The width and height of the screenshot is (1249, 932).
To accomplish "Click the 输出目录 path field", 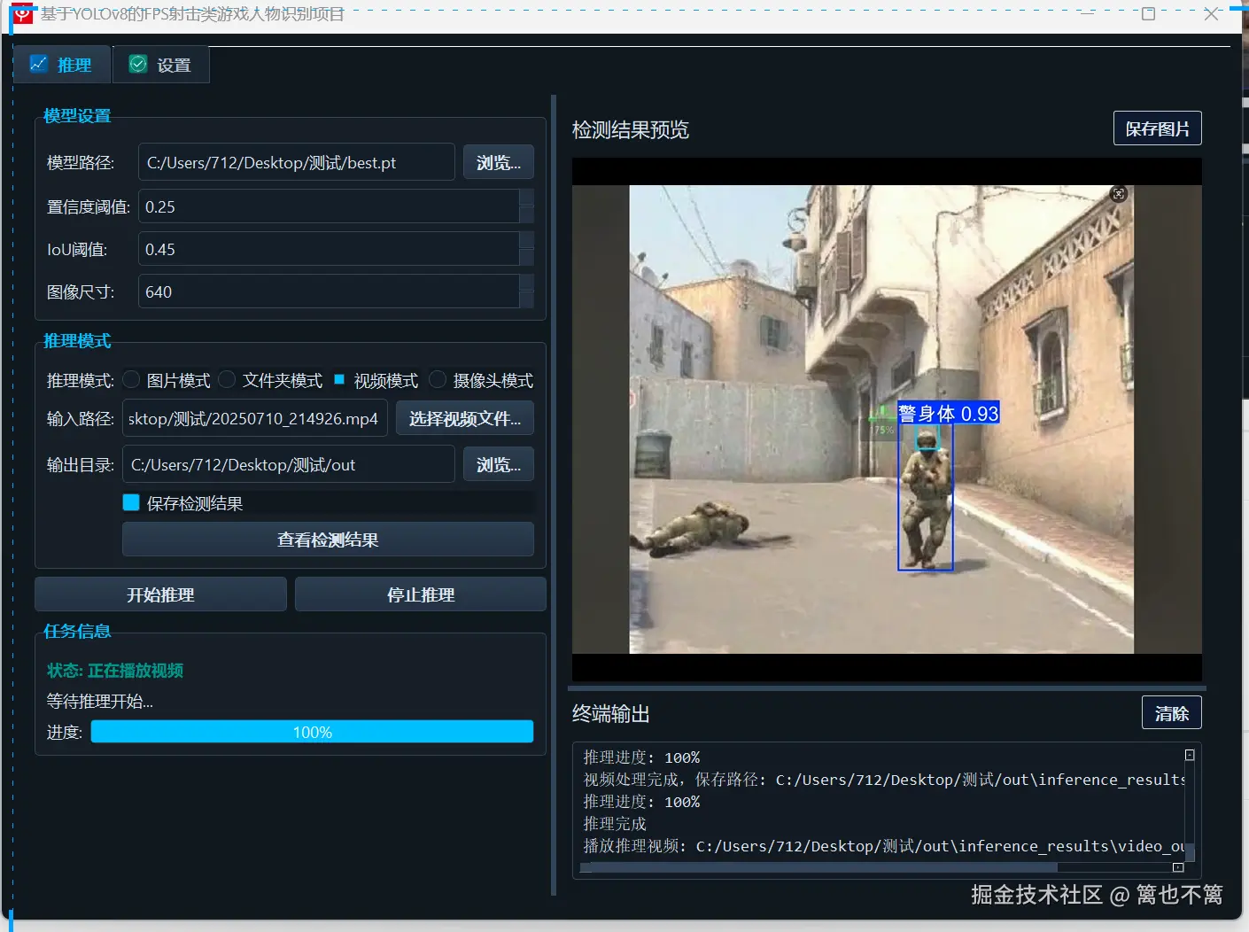I will pyautogui.click(x=289, y=464).
